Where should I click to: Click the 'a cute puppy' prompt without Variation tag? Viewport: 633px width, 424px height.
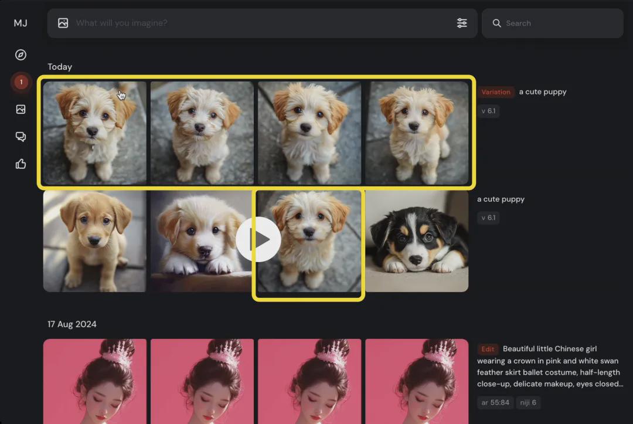[501, 199]
